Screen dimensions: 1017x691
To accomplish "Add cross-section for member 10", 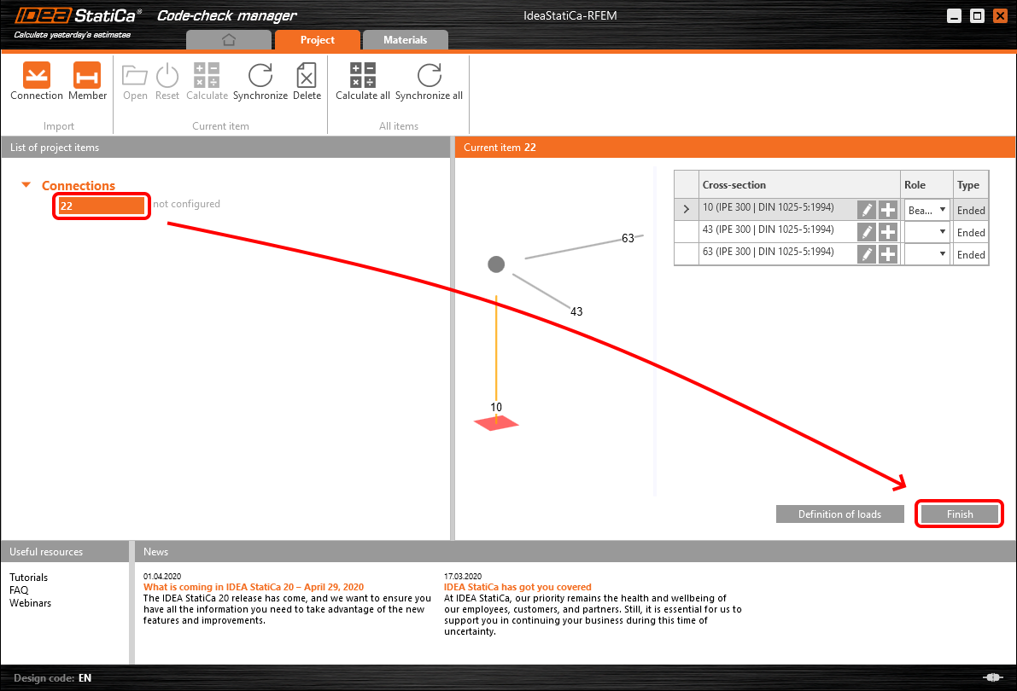I will point(888,210).
